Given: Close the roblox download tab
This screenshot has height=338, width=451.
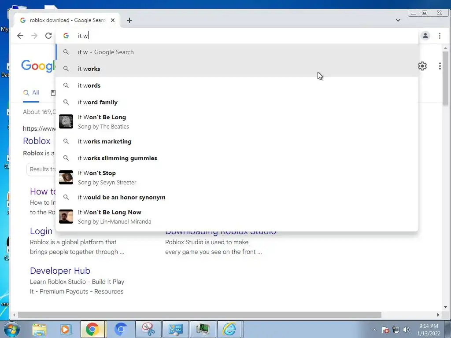Looking at the screenshot, I should (113, 20).
